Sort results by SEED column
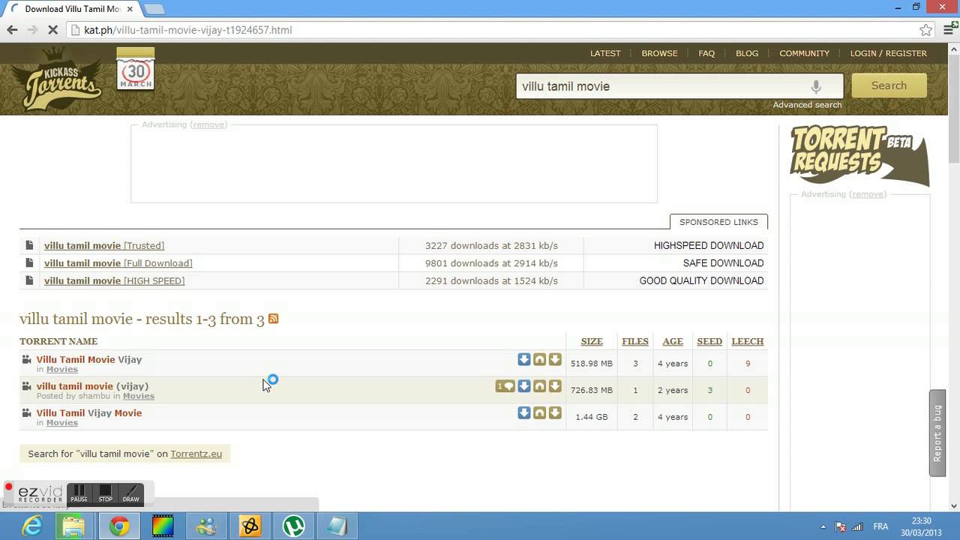Screen dimensions: 960x540 [x=709, y=341]
